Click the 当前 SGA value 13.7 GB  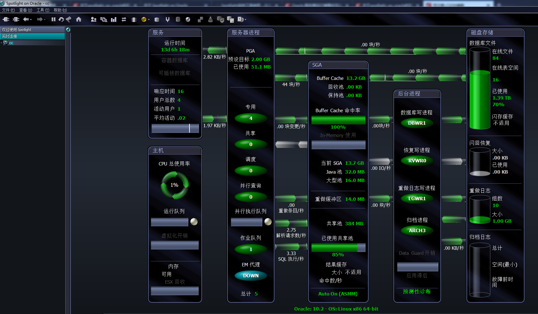pos(354,163)
